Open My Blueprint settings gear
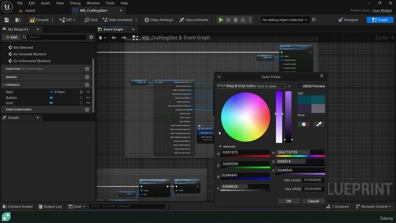The image size is (396, 223). [x=91, y=37]
